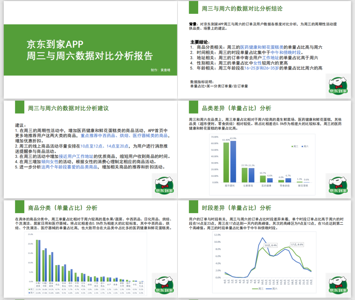Click the heading "品类差异（单量占比）分析"
Viewport: 355px width, 300px height.
click(236, 108)
